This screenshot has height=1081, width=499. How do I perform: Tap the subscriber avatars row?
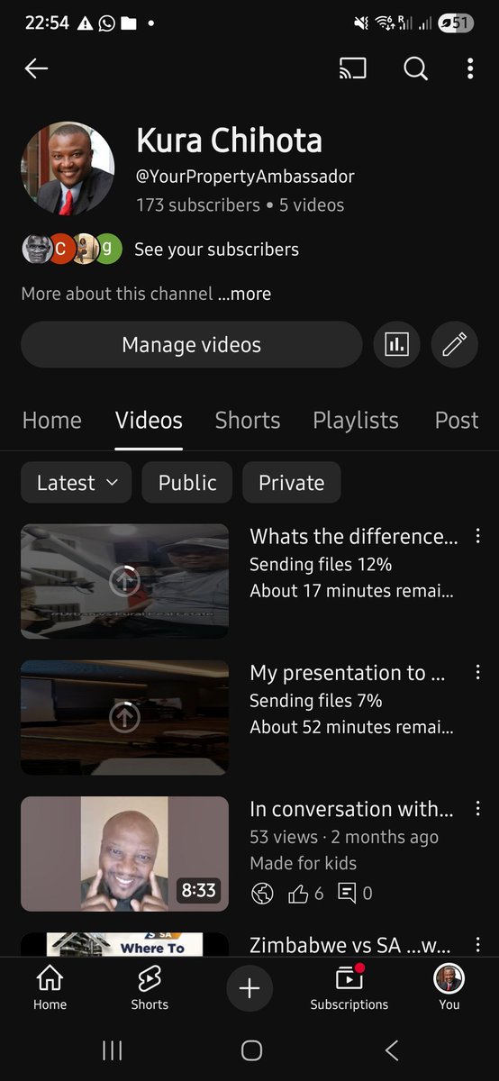[72, 249]
